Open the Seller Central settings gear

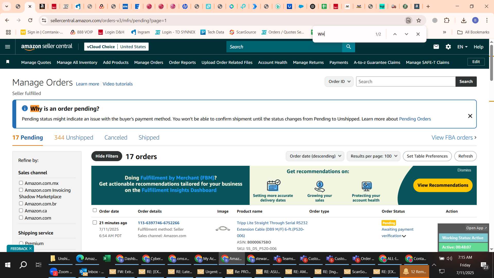pyautogui.click(x=448, y=47)
